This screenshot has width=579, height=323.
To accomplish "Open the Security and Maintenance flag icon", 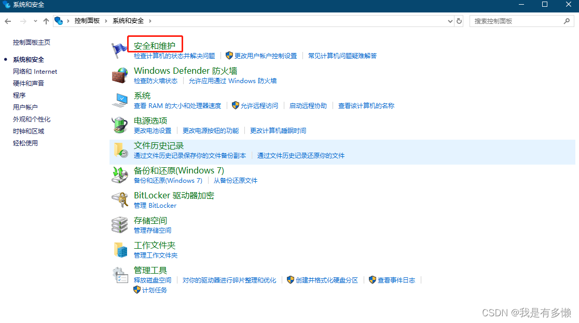I will click(119, 50).
